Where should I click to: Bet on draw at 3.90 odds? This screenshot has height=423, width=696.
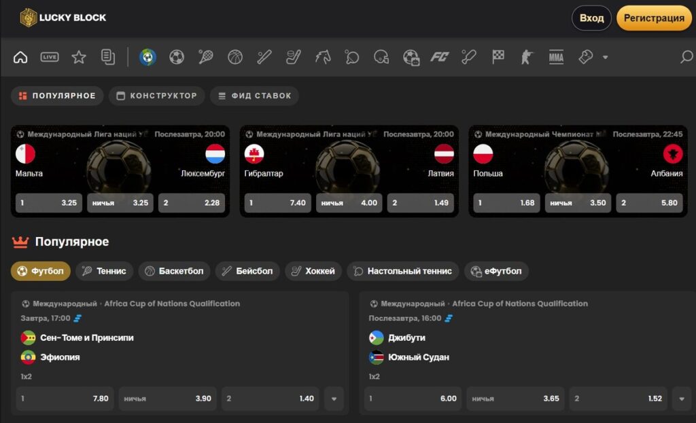tap(168, 399)
